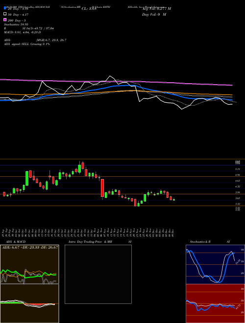Click the 4.32 price axis label
Image resolution: width=245 pixels, height=323 pixels.
238,186
